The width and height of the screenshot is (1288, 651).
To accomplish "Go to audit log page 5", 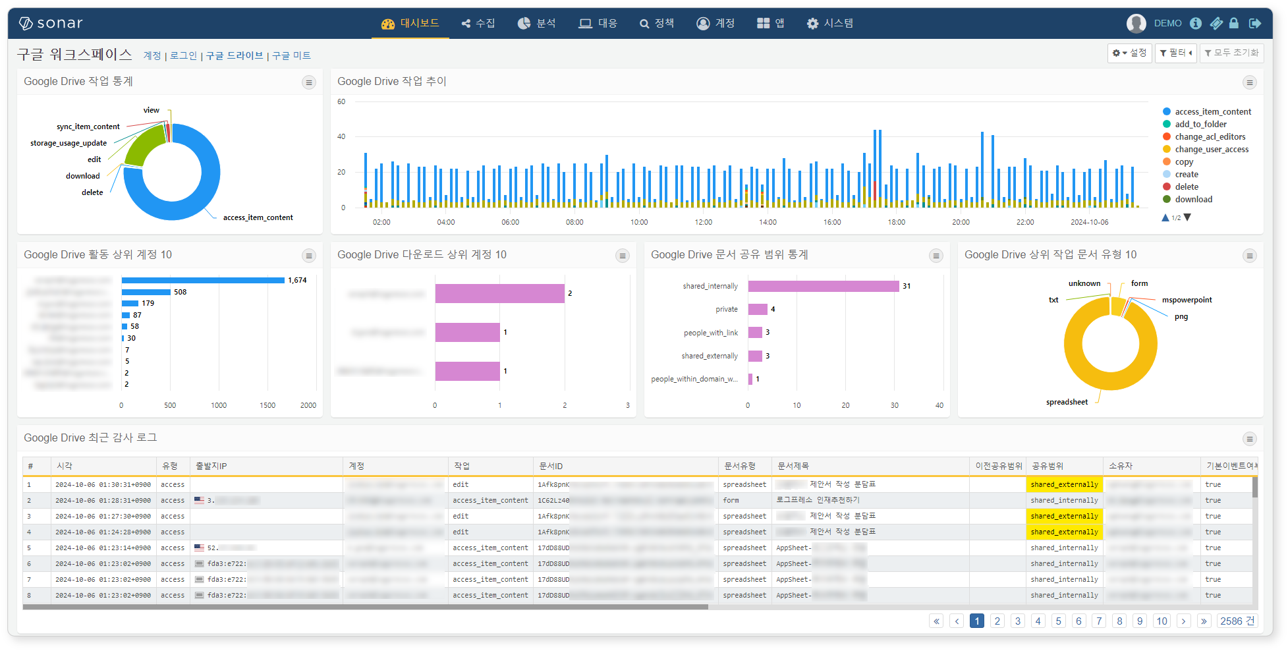I will (1058, 621).
